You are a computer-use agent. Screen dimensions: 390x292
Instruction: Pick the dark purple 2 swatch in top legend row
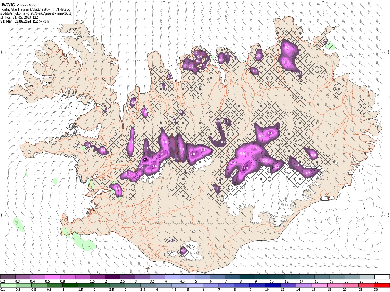pyautogui.click(x=112, y=277)
